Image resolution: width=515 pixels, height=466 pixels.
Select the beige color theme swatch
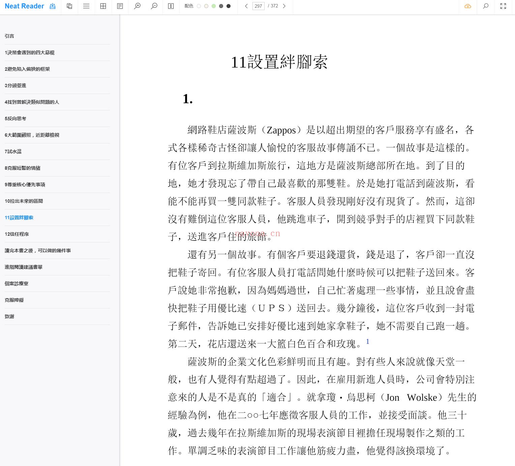[x=206, y=6]
